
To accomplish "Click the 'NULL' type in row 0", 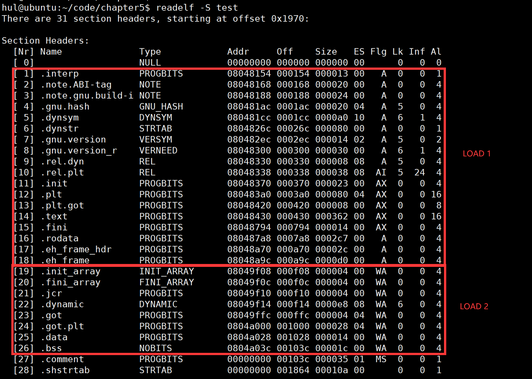I will point(150,63).
